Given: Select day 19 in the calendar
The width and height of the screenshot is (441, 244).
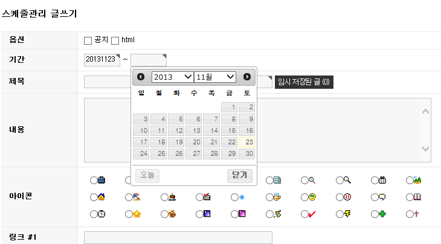Looking at the screenshot, I should tap(176, 143).
